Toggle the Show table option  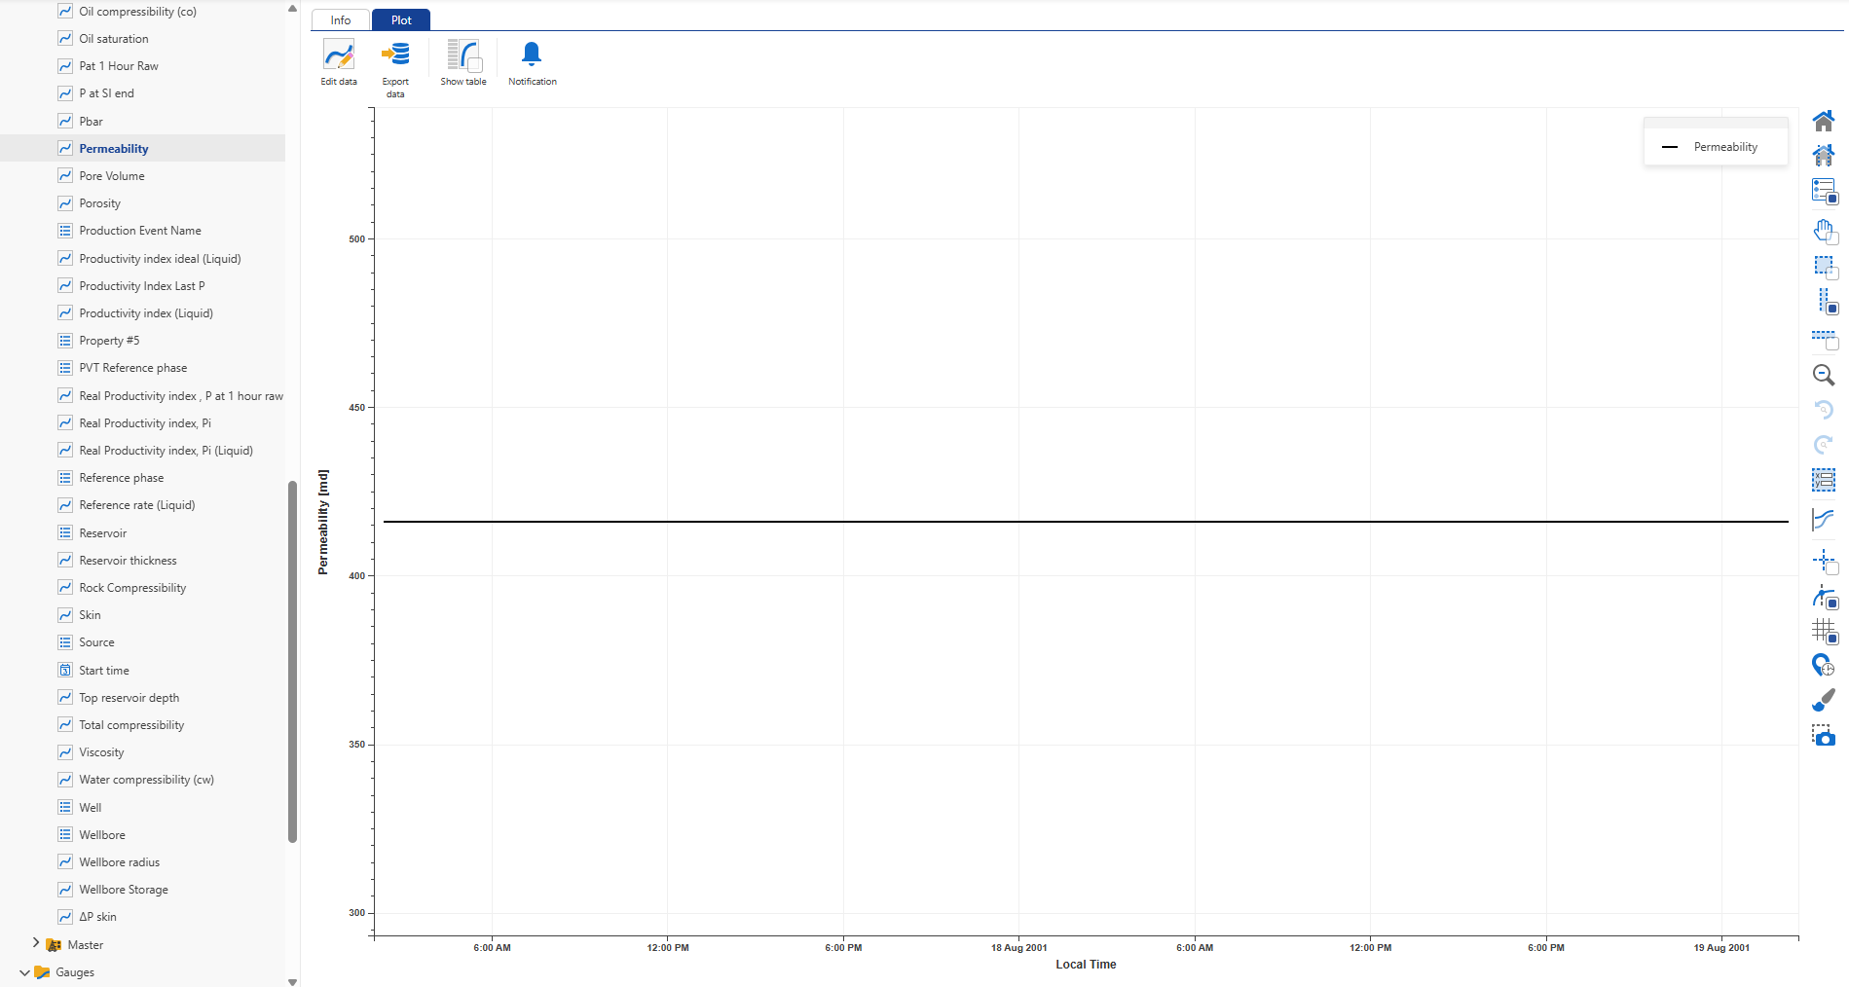pos(463,55)
